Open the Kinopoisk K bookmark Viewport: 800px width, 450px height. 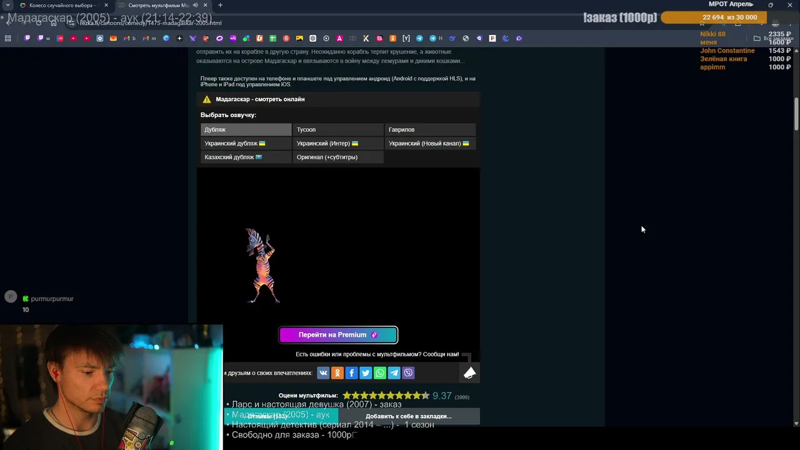pyautogui.click(x=366, y=38)
